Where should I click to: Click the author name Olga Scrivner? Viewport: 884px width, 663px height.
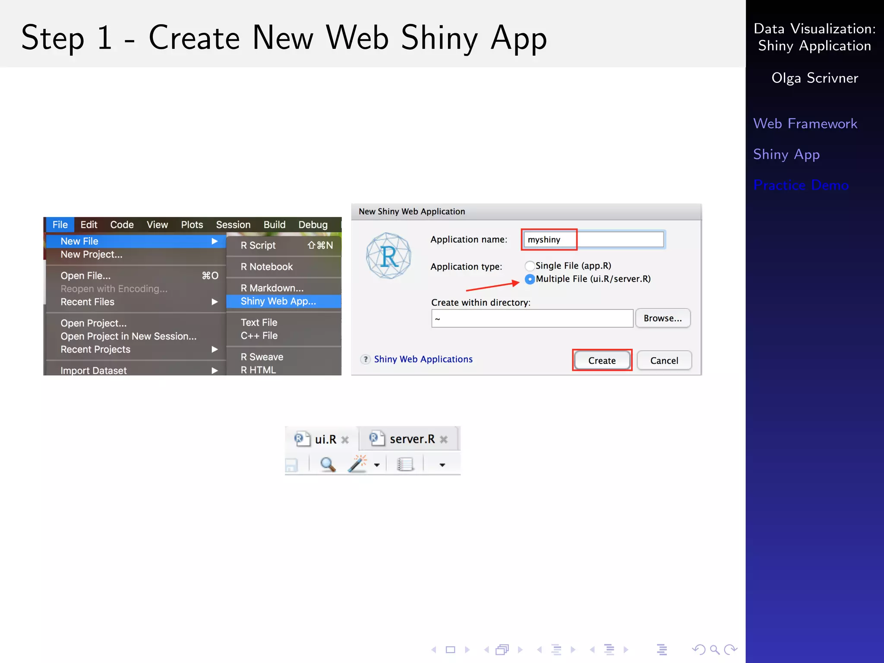click(x=815, y=78)
